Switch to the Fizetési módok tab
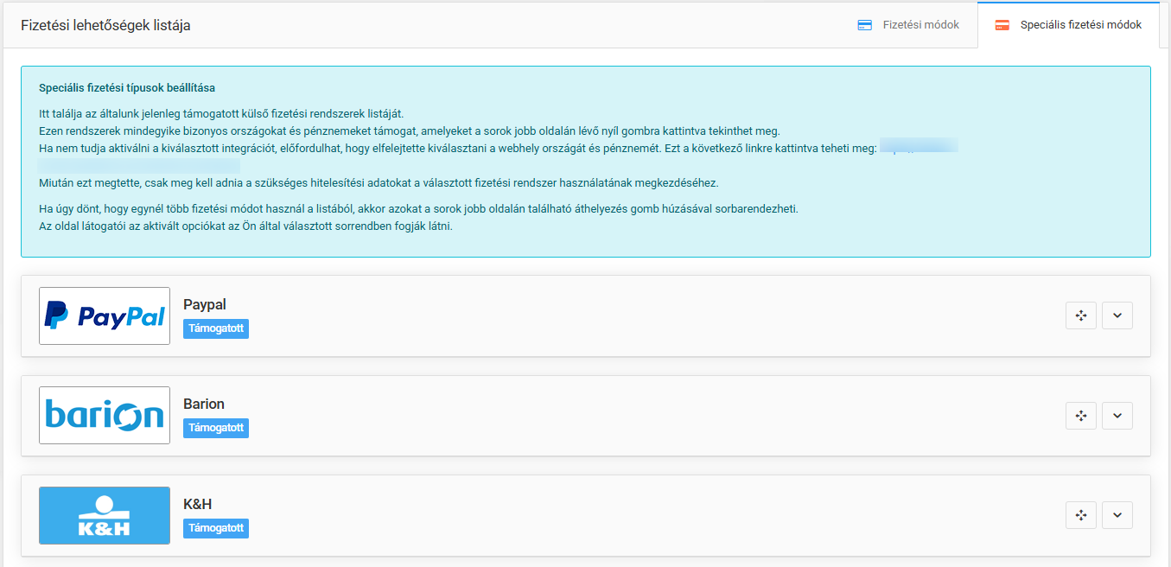 [x=909, y=25]
